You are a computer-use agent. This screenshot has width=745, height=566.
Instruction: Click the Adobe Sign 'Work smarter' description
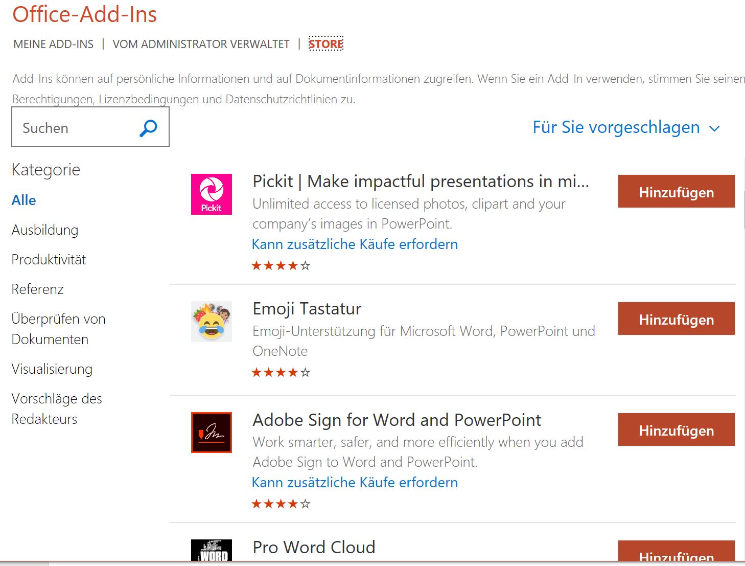pos(418,452)
